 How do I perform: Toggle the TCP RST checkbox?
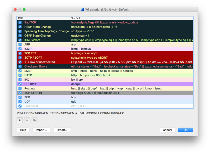coord(20,53)
